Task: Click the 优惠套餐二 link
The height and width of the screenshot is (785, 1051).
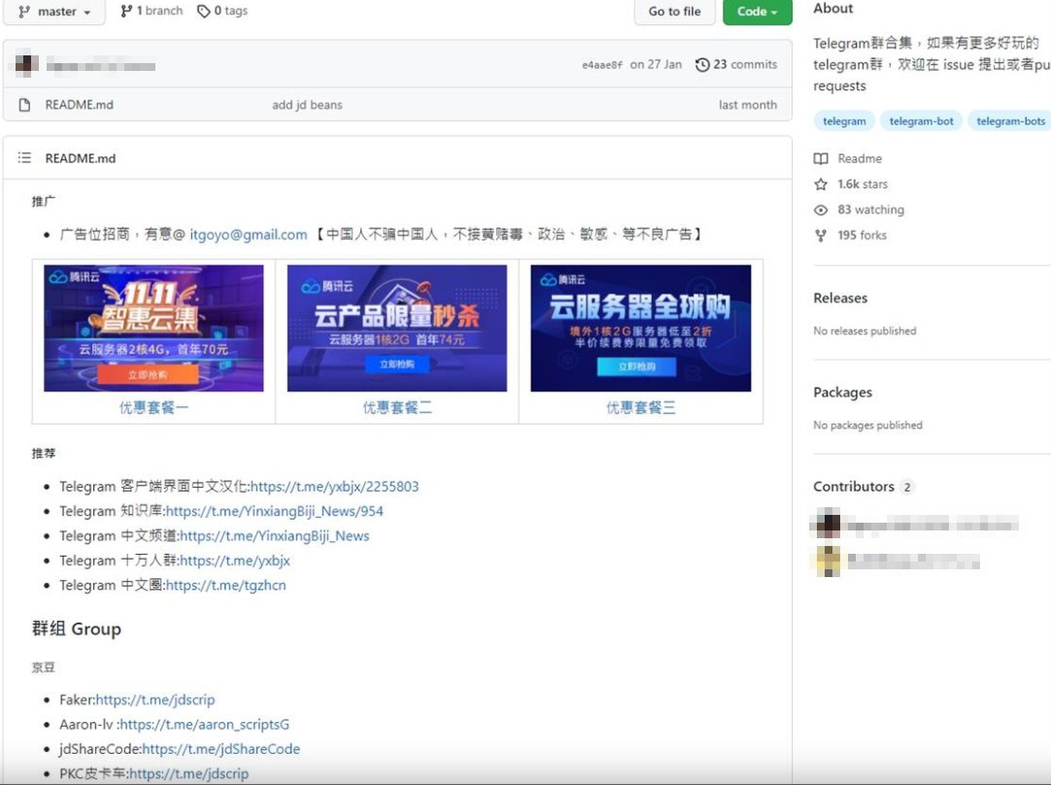Action: (x=397, y=408)
